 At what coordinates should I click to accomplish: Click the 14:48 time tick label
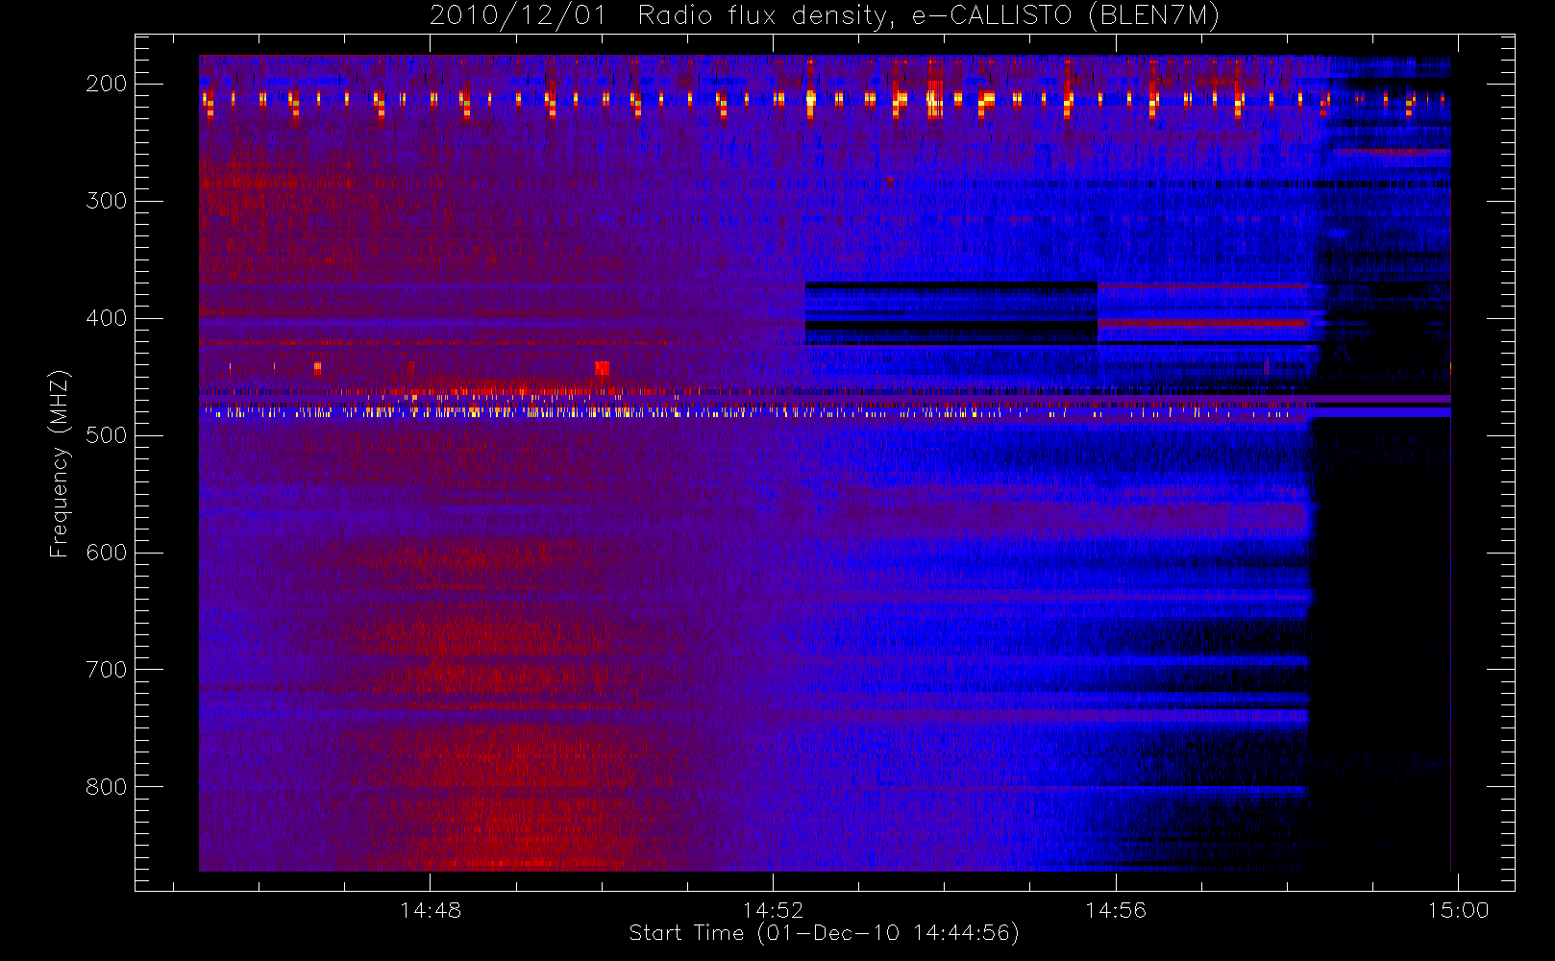(430, 910)
